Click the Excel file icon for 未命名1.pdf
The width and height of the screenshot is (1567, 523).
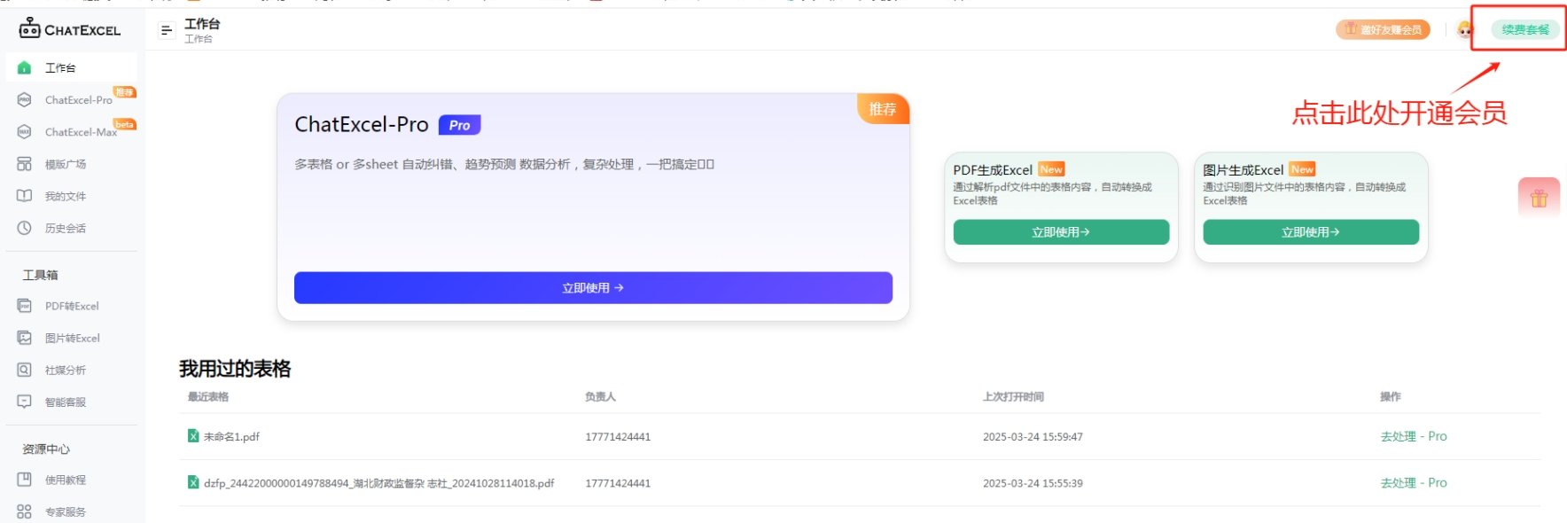[x=193, y=436]
